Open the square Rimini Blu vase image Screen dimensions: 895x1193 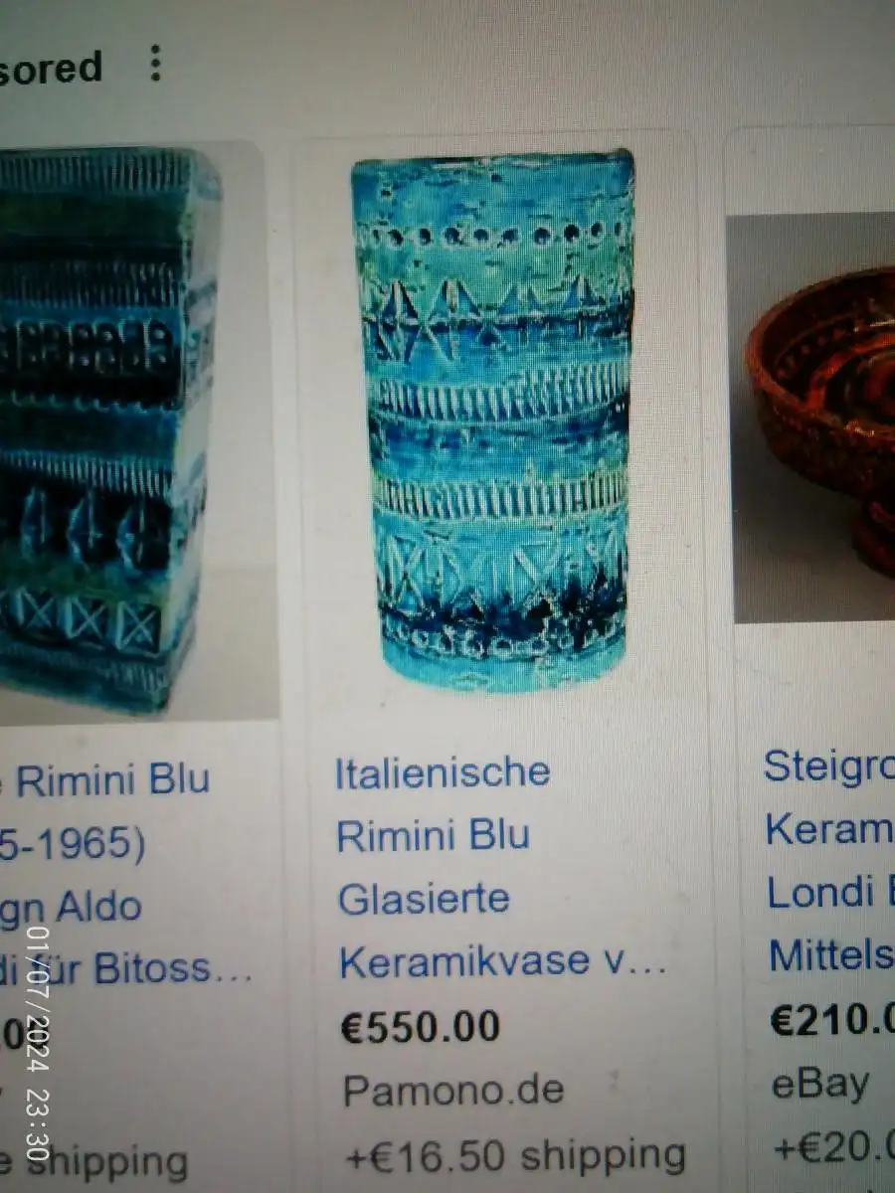107,429
